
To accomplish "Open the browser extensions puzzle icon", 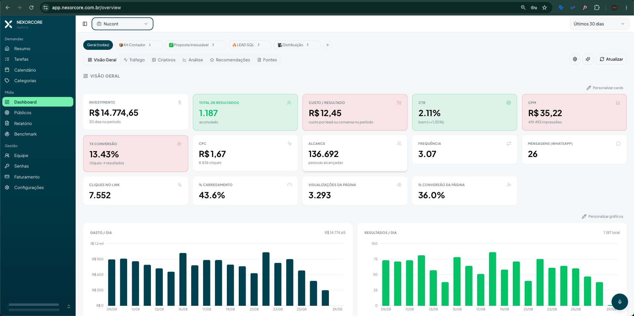I will coord(597,7).
